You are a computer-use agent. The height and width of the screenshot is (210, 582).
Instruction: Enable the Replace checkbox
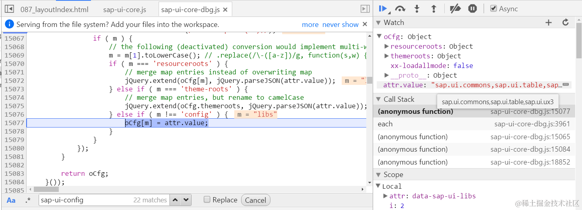coord(207,200)
